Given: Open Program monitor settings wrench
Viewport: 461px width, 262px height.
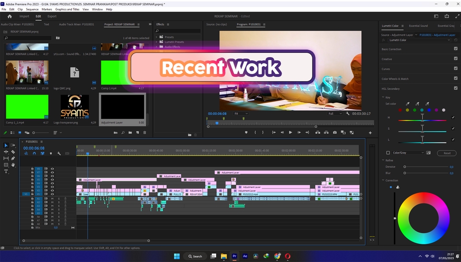Looking at the screenshot, I should [348, 114].
